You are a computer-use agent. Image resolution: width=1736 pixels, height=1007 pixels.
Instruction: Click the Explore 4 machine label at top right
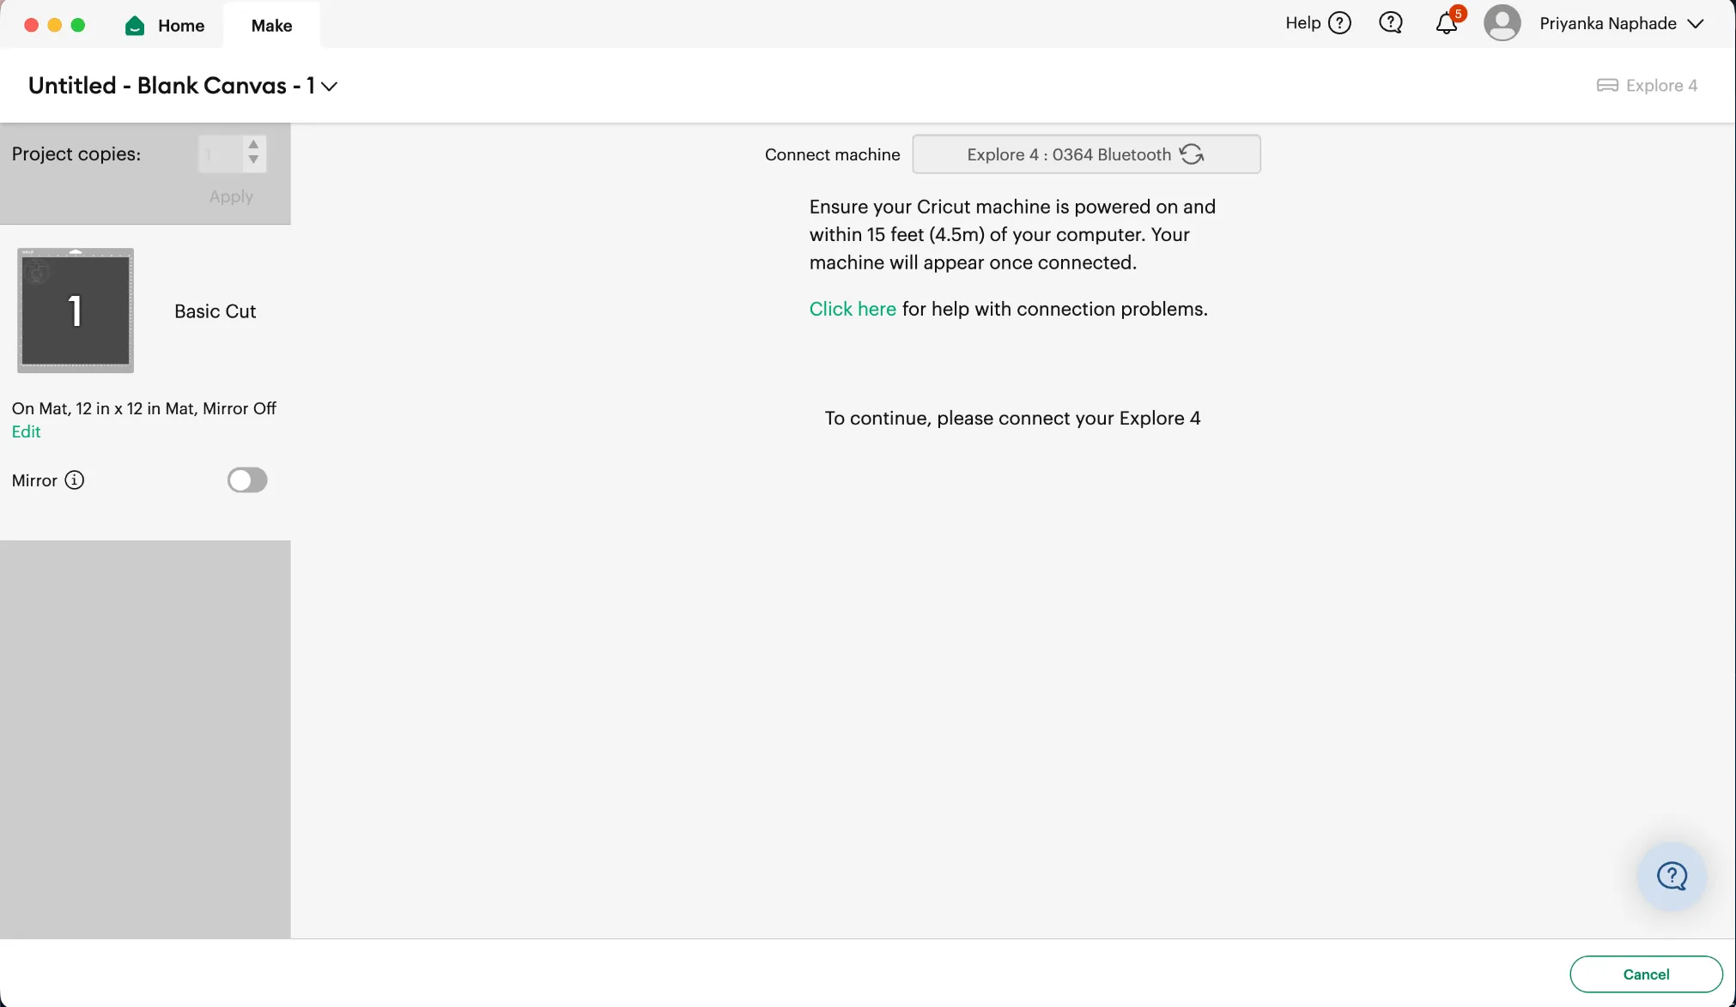coord(1661,85)
